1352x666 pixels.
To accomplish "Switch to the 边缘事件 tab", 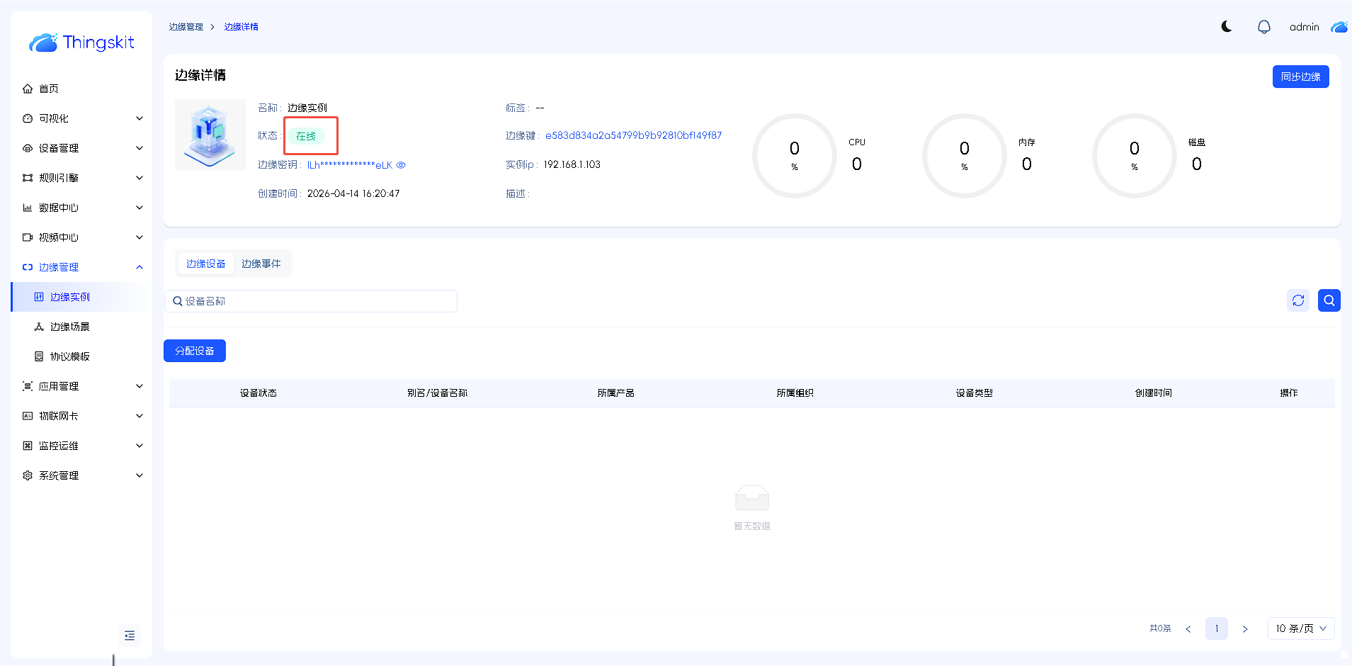I will (x=261, y=264).
